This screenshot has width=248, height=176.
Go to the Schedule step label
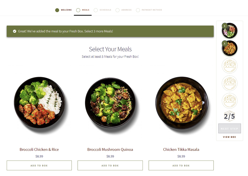[105, 10]
